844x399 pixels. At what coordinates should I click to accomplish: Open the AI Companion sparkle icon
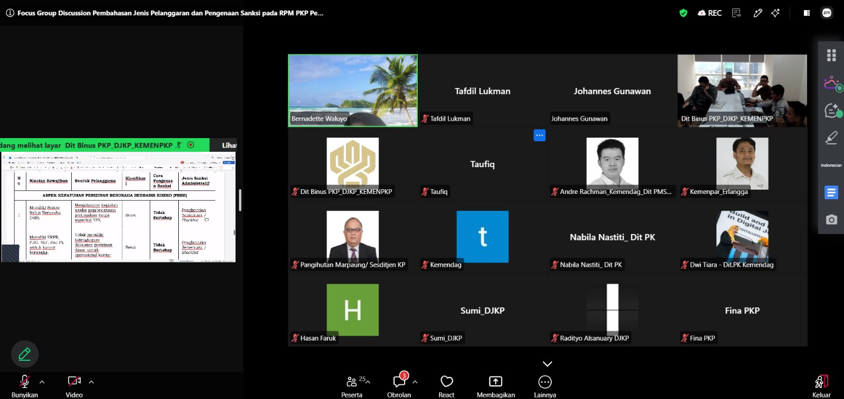click(775, 13)
